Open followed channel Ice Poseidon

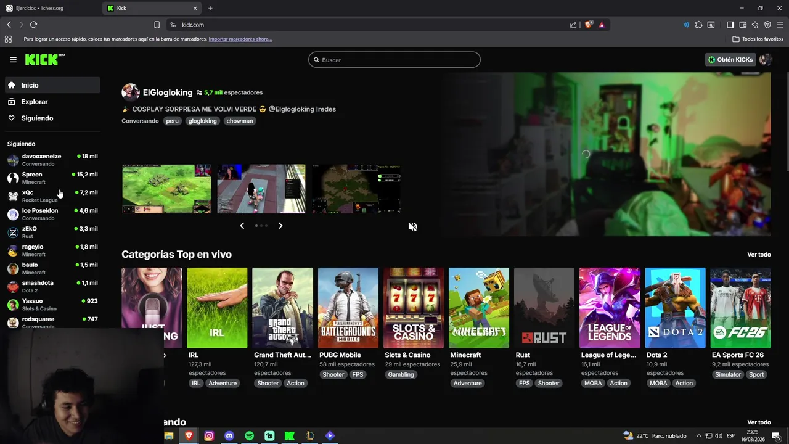tap(52, 214)
